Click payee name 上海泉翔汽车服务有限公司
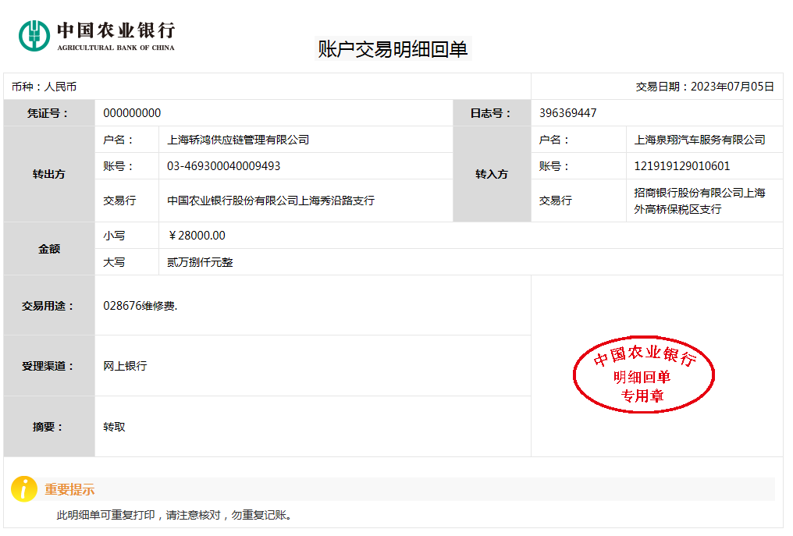This screenshot has width=793, height=536. pos(699,140)
